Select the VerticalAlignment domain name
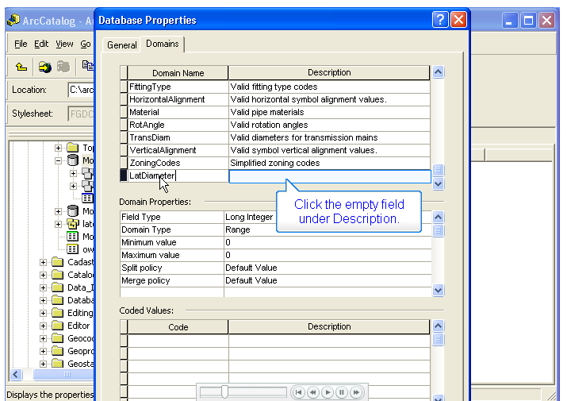 click(163, 150)
